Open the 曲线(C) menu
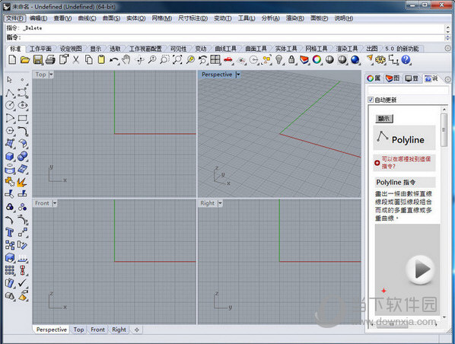This screenshot has width=455, height=344. click(x=87, y=18)
